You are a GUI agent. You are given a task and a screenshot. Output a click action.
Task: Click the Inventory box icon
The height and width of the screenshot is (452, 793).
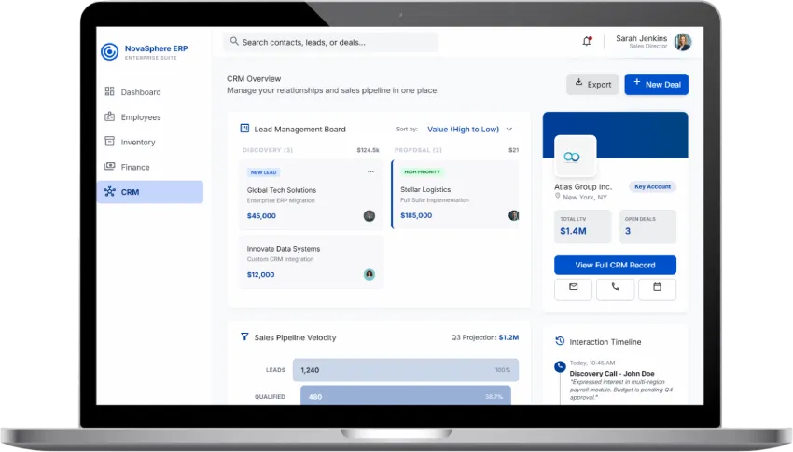tap(109, 141)
